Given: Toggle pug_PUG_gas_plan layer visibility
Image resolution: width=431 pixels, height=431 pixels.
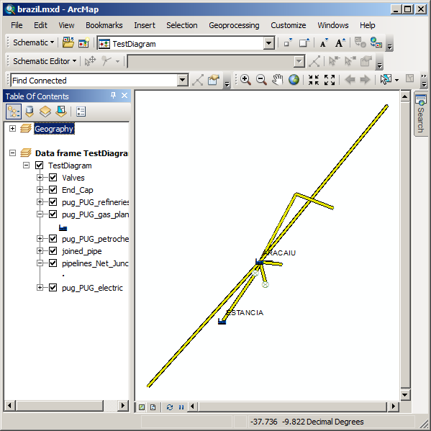Looking at the screenshot, I should coord(53,214).
